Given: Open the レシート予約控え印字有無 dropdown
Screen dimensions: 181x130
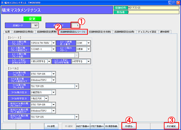Looking at the screenshot, I should tap(89, 61).
